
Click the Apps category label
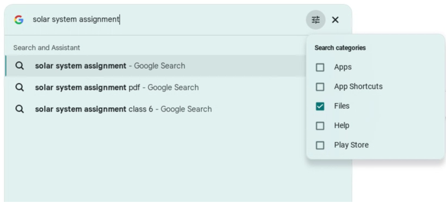point(343,67)
